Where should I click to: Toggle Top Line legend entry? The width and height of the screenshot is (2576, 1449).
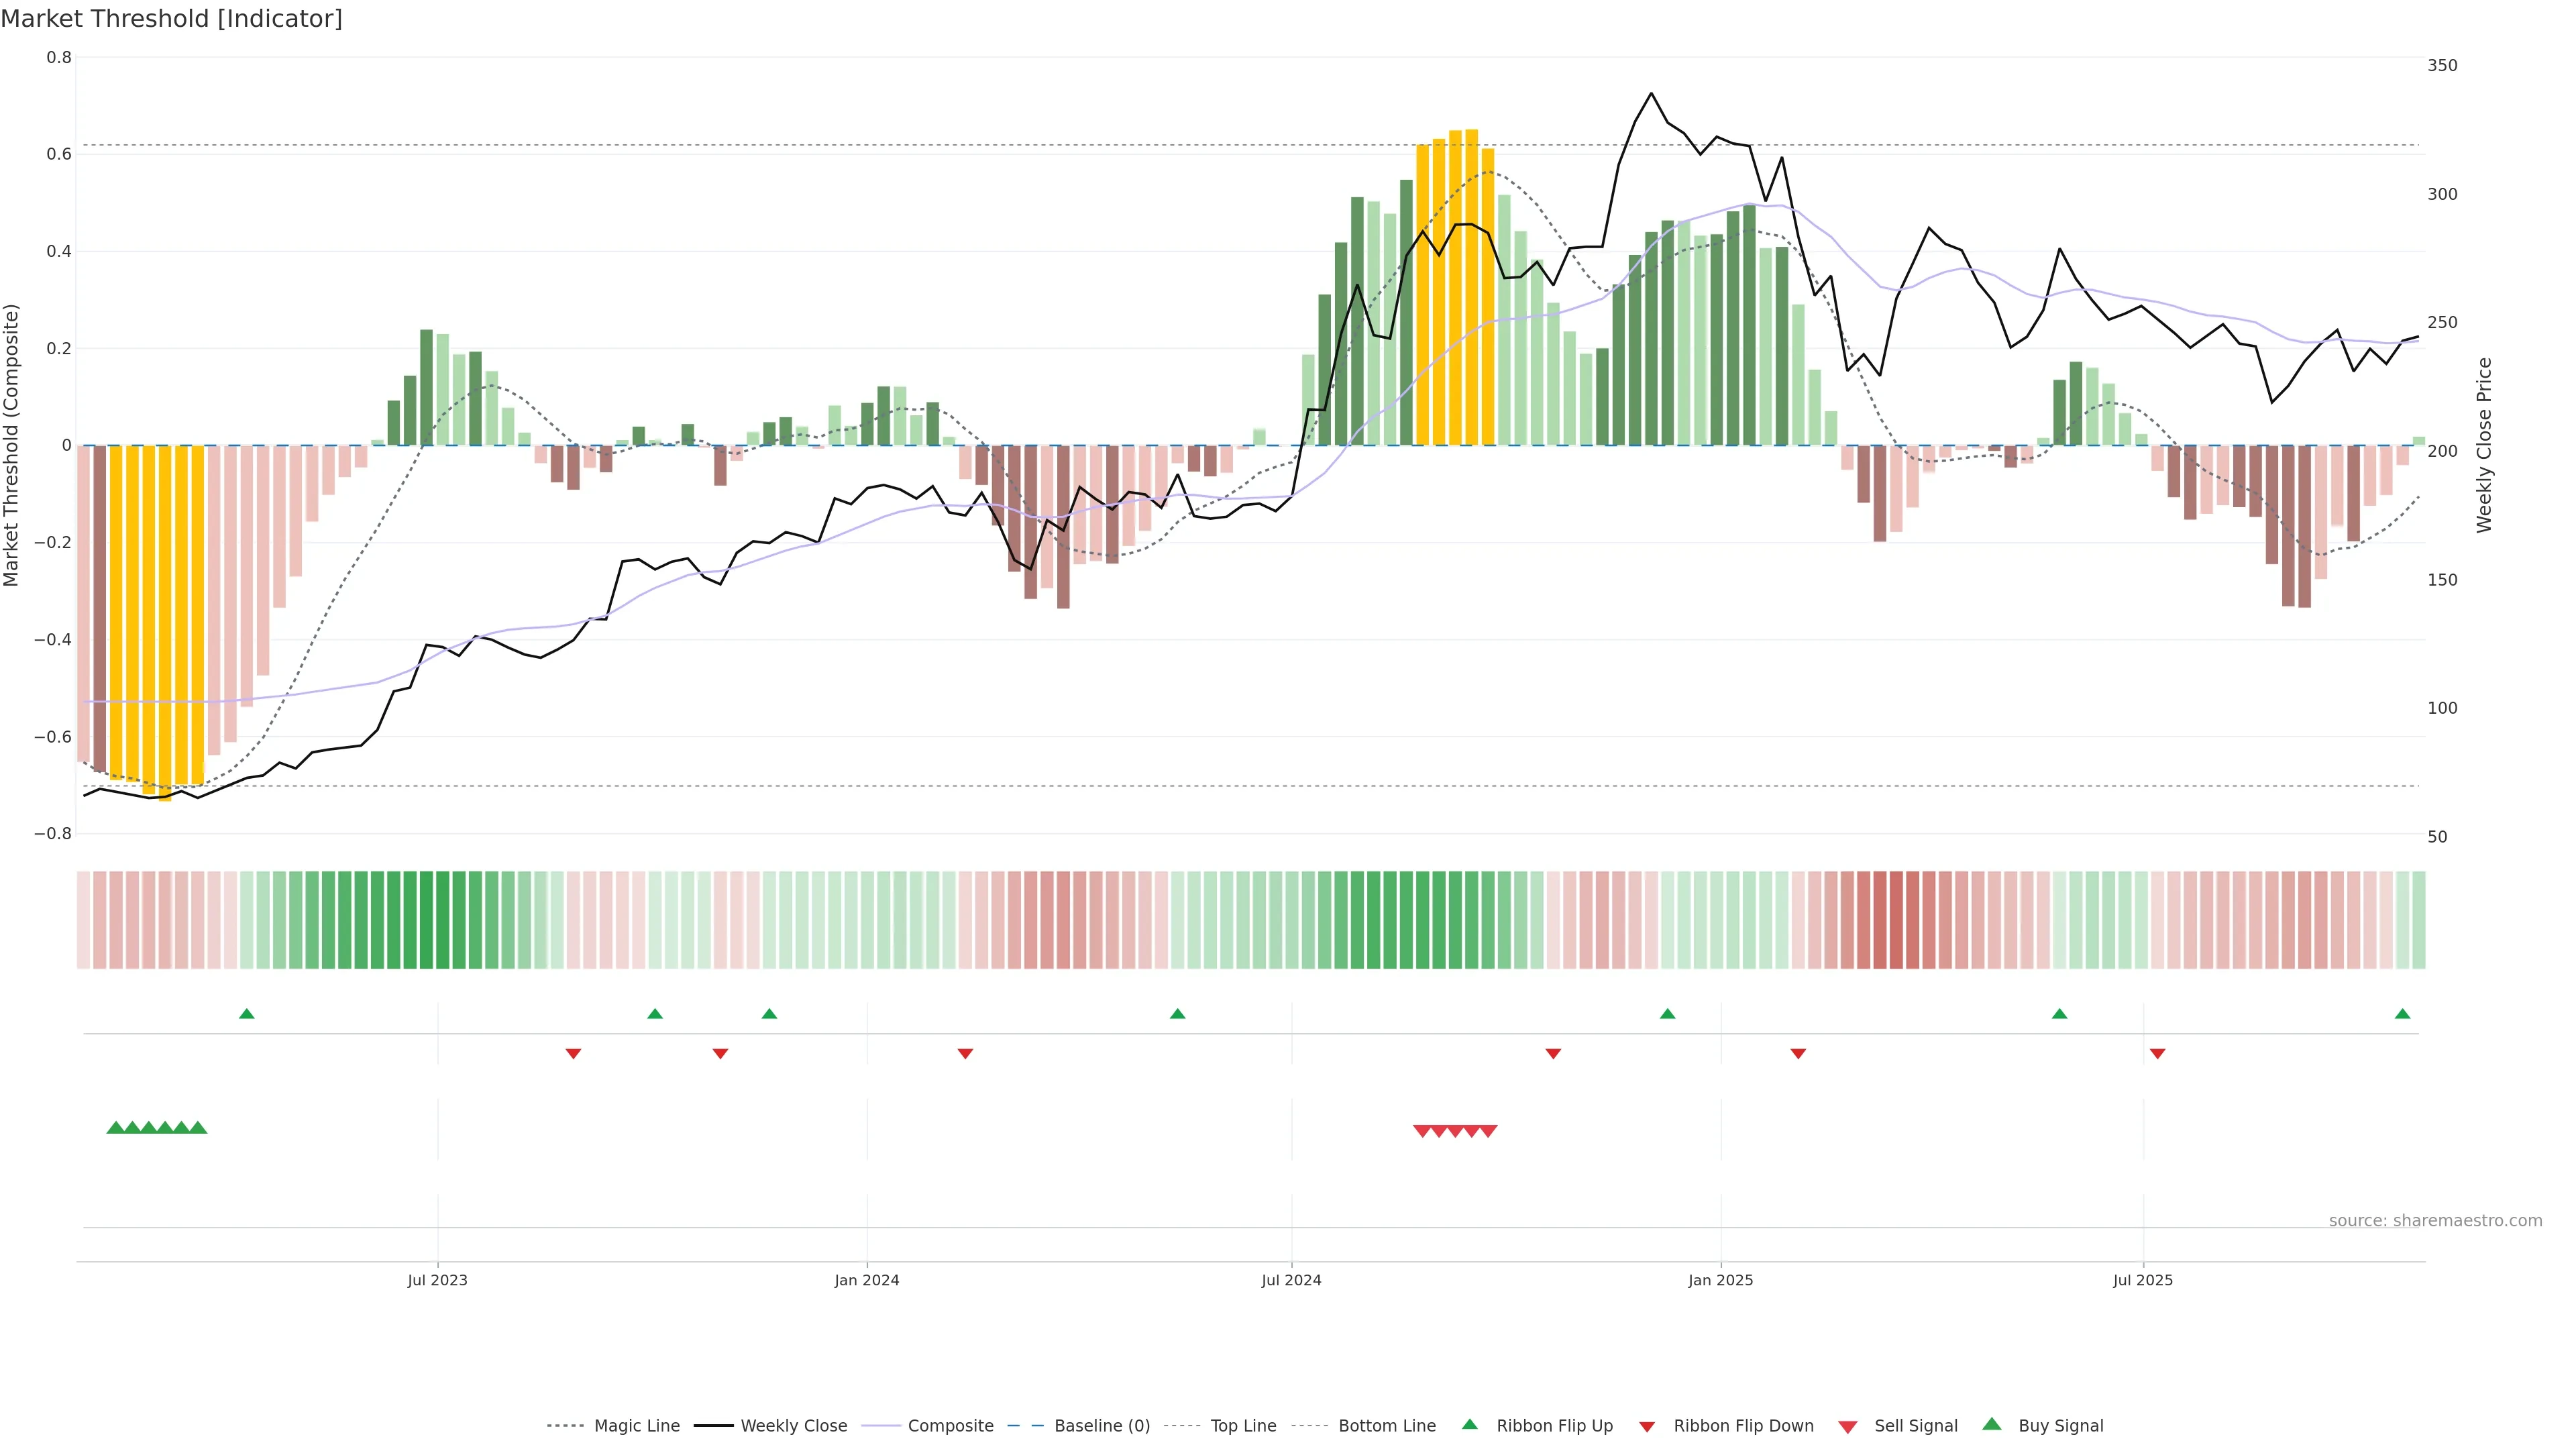(1243, 1426)
